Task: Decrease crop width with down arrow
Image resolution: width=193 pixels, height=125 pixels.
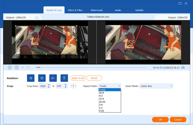Action: click(x=49, y=87)
